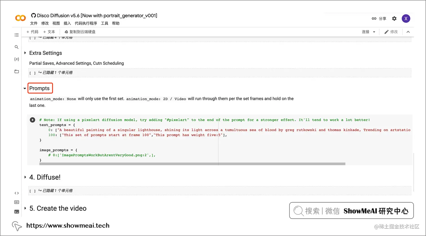Open the 视图 menu
Image resolution: width=426 pixels, height=236 pixels.
56,23
